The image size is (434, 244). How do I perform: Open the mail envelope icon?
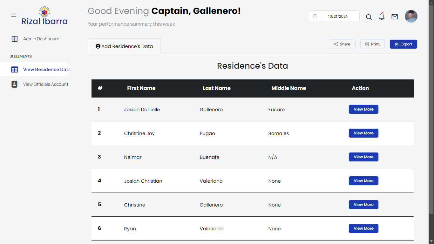point(395,17)
